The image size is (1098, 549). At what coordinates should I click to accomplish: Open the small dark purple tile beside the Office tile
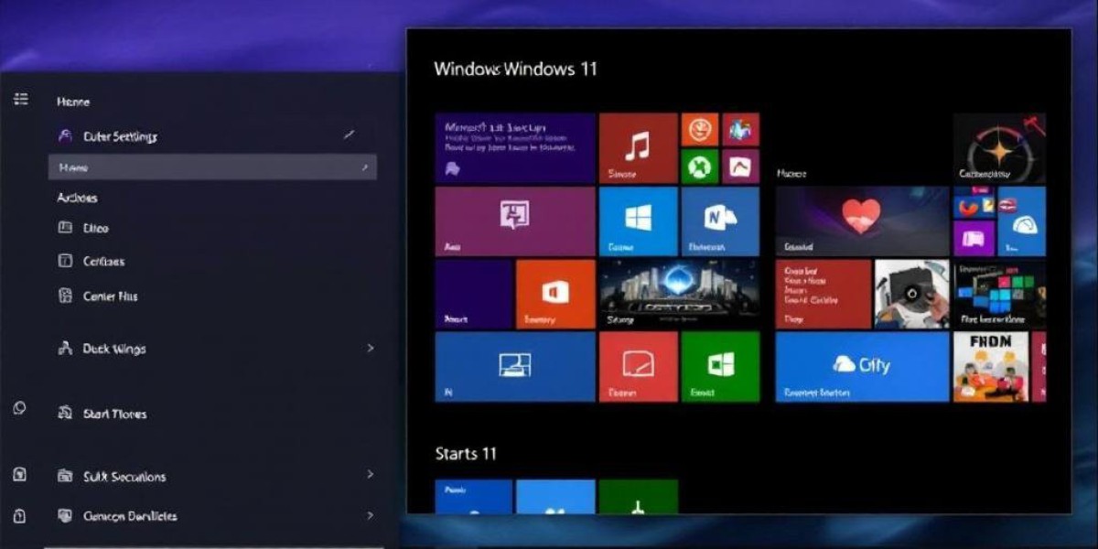tap(474, 294)
